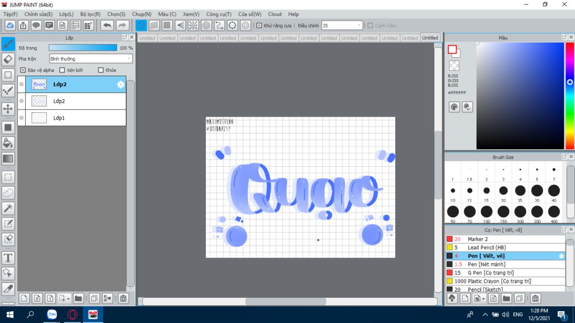The image size is (575, 323).
Task: Select the Marker 2 brush
Action: (x=505, y=239)
